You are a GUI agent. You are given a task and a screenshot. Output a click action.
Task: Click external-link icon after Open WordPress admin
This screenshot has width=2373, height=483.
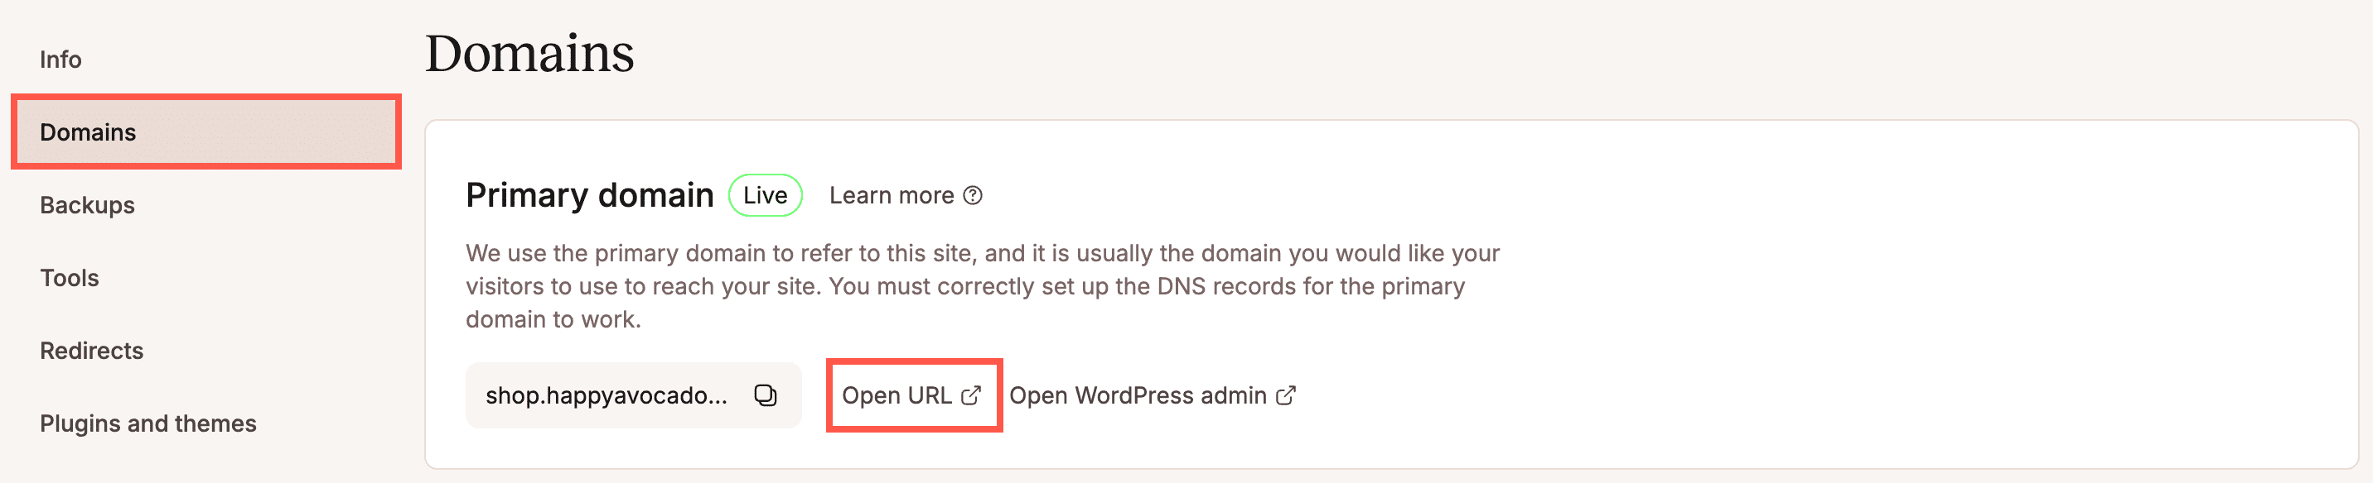[1286, 395]
